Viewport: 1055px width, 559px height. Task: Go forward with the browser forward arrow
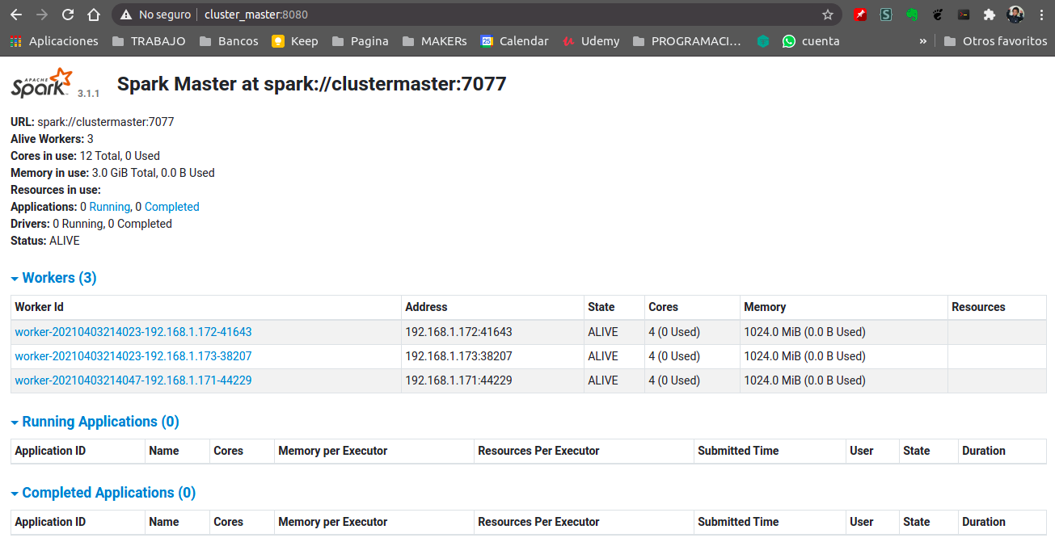click(42, 15)
